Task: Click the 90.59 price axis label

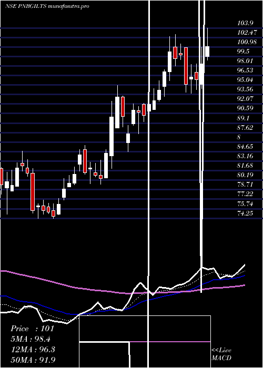Action: (245, 108)
